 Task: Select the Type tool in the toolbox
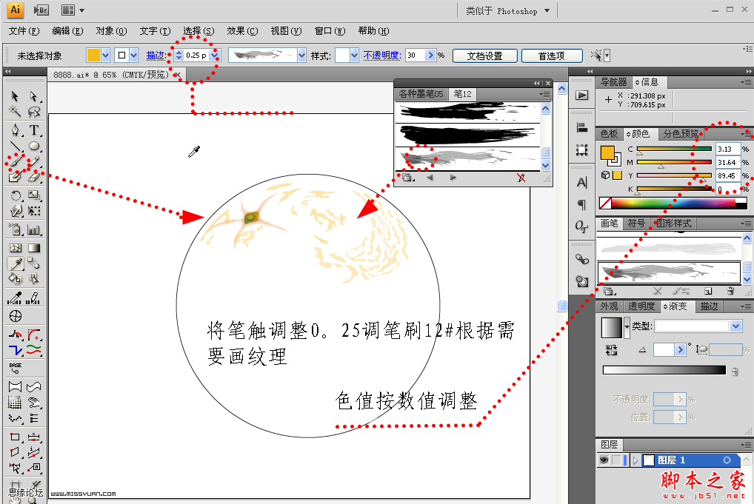click(34, 131)
